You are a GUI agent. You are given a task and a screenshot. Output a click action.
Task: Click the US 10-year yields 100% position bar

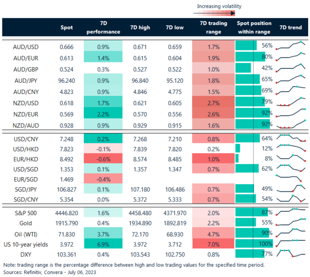click(253, 244)
